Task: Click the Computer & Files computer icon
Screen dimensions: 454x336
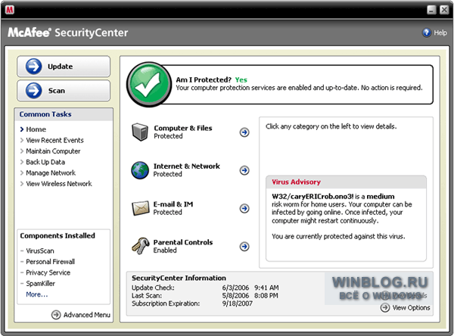Action: click(140, 132)
